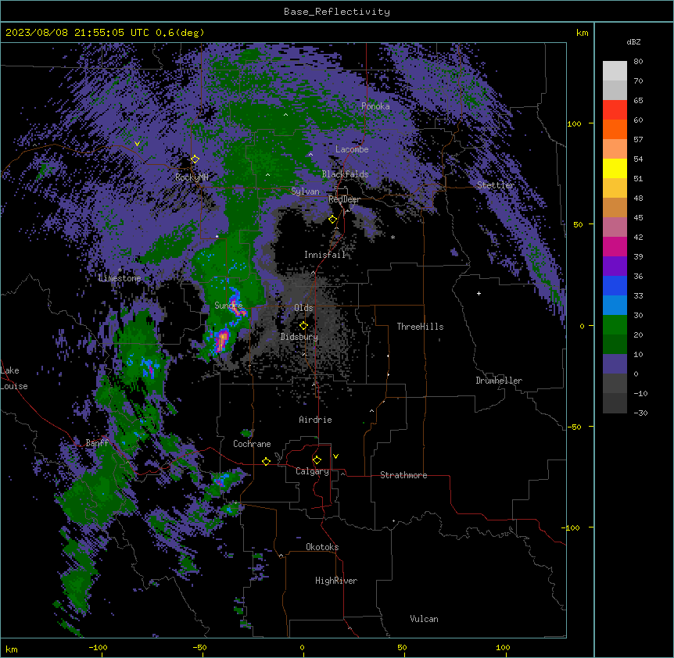Click the dBZ legend heading
The width and height of the screenshot is (674, 658).
[x=633, y=42]
